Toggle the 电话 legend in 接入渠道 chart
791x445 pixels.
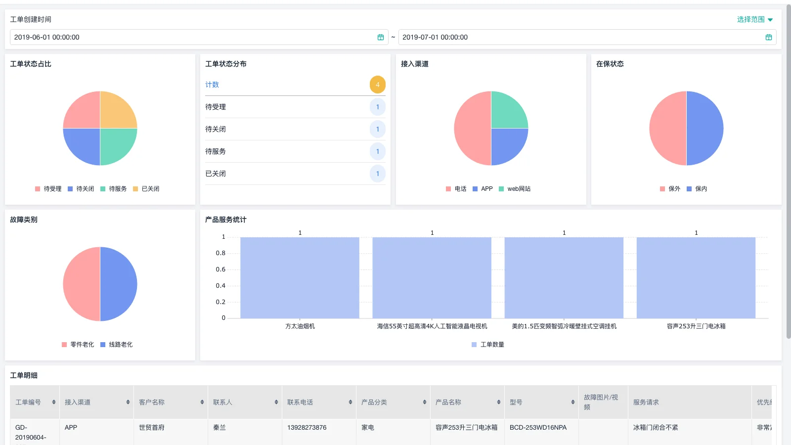click(455, 188)
